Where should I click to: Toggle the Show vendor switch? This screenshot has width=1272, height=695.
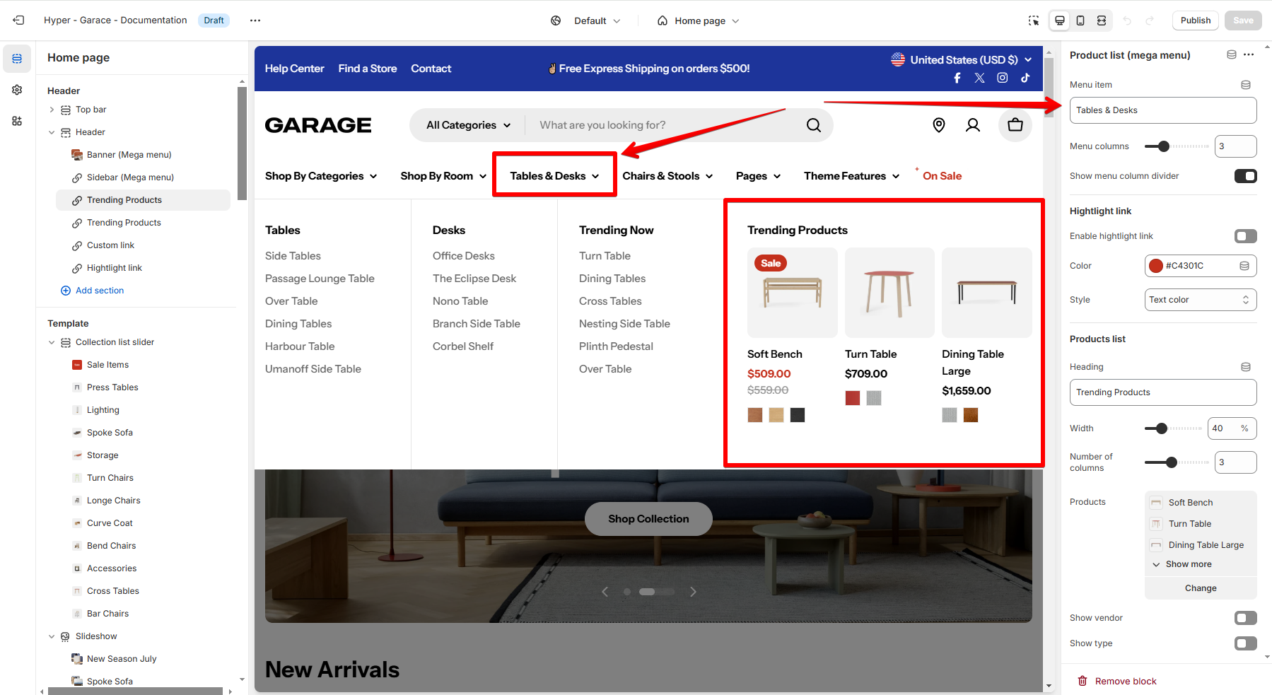pyautogui.click(x=1246, y=618)
